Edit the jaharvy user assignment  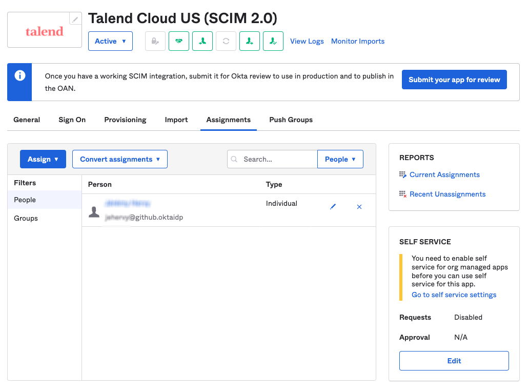pyautogui.click(x=333, y=206)
